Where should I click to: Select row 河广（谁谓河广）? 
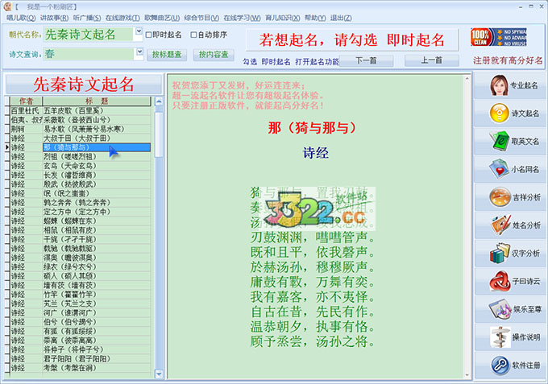coord(97,313)
